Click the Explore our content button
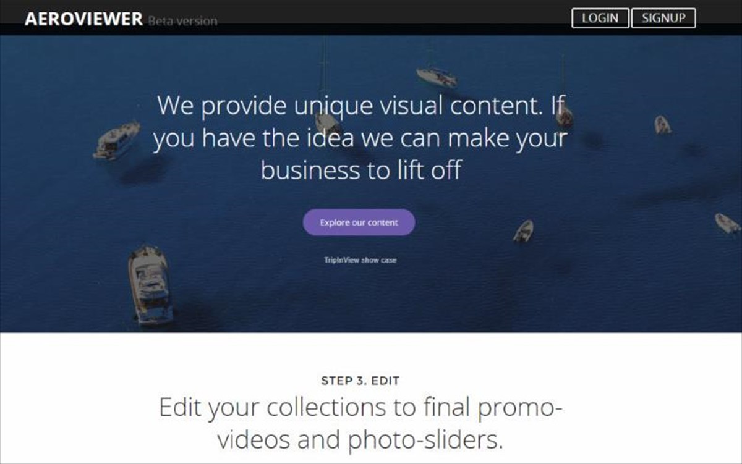This screenshot has height=464, width=742. pos(359,222)
